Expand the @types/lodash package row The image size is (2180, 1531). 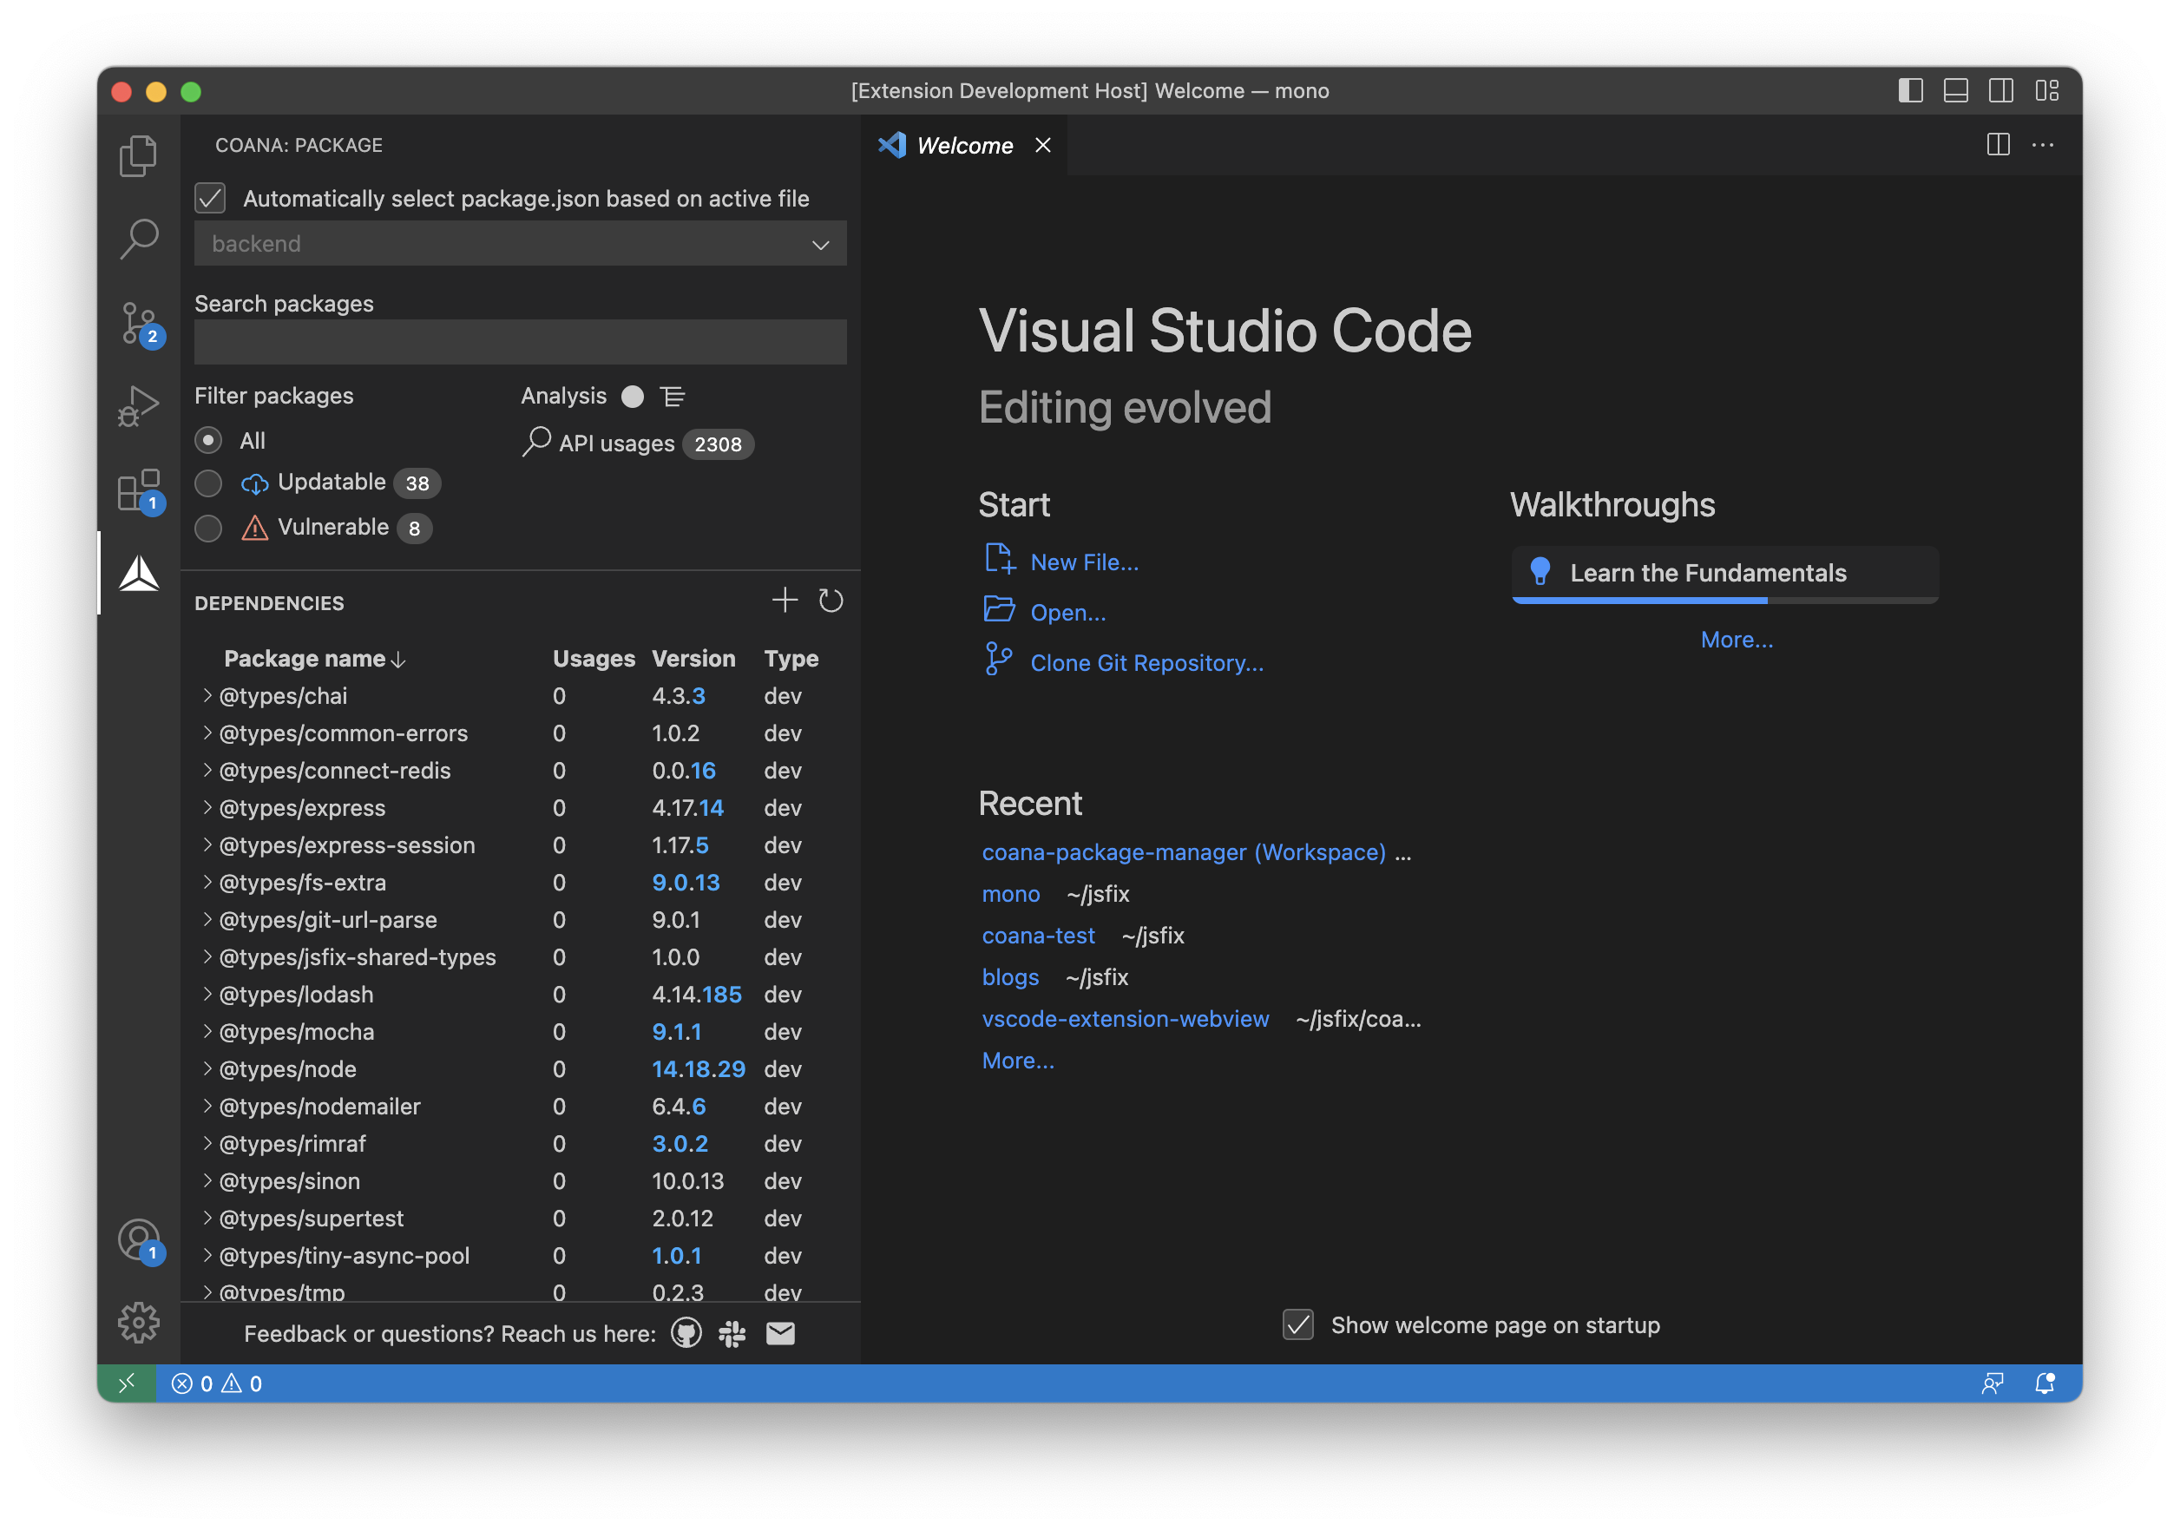point(207,995)
